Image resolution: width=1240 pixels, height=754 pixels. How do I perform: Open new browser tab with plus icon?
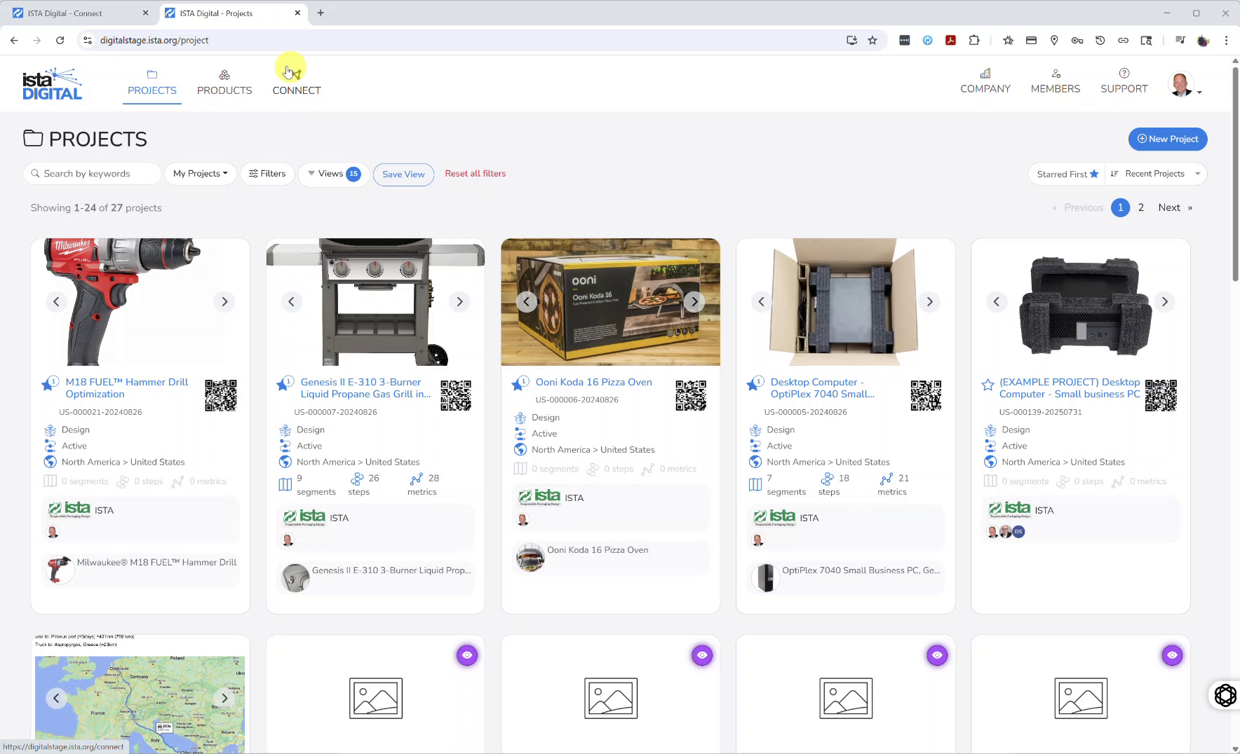pyautogui.click(x=321, y=13)
